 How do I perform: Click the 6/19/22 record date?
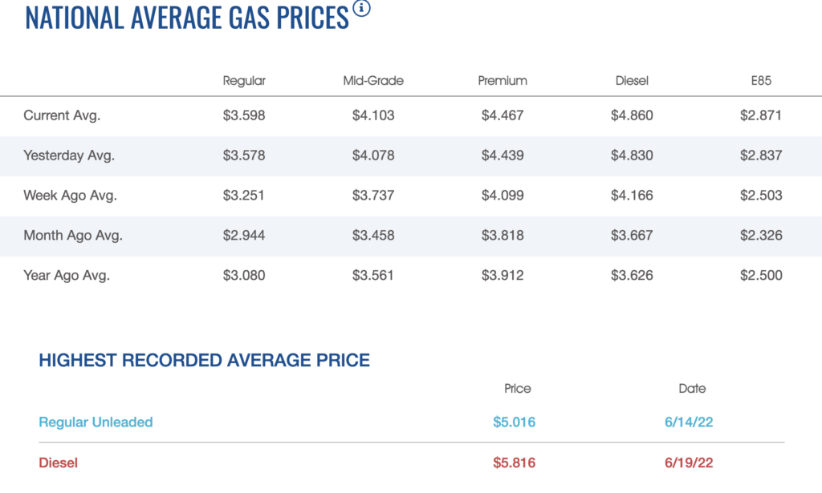(689, 463)
